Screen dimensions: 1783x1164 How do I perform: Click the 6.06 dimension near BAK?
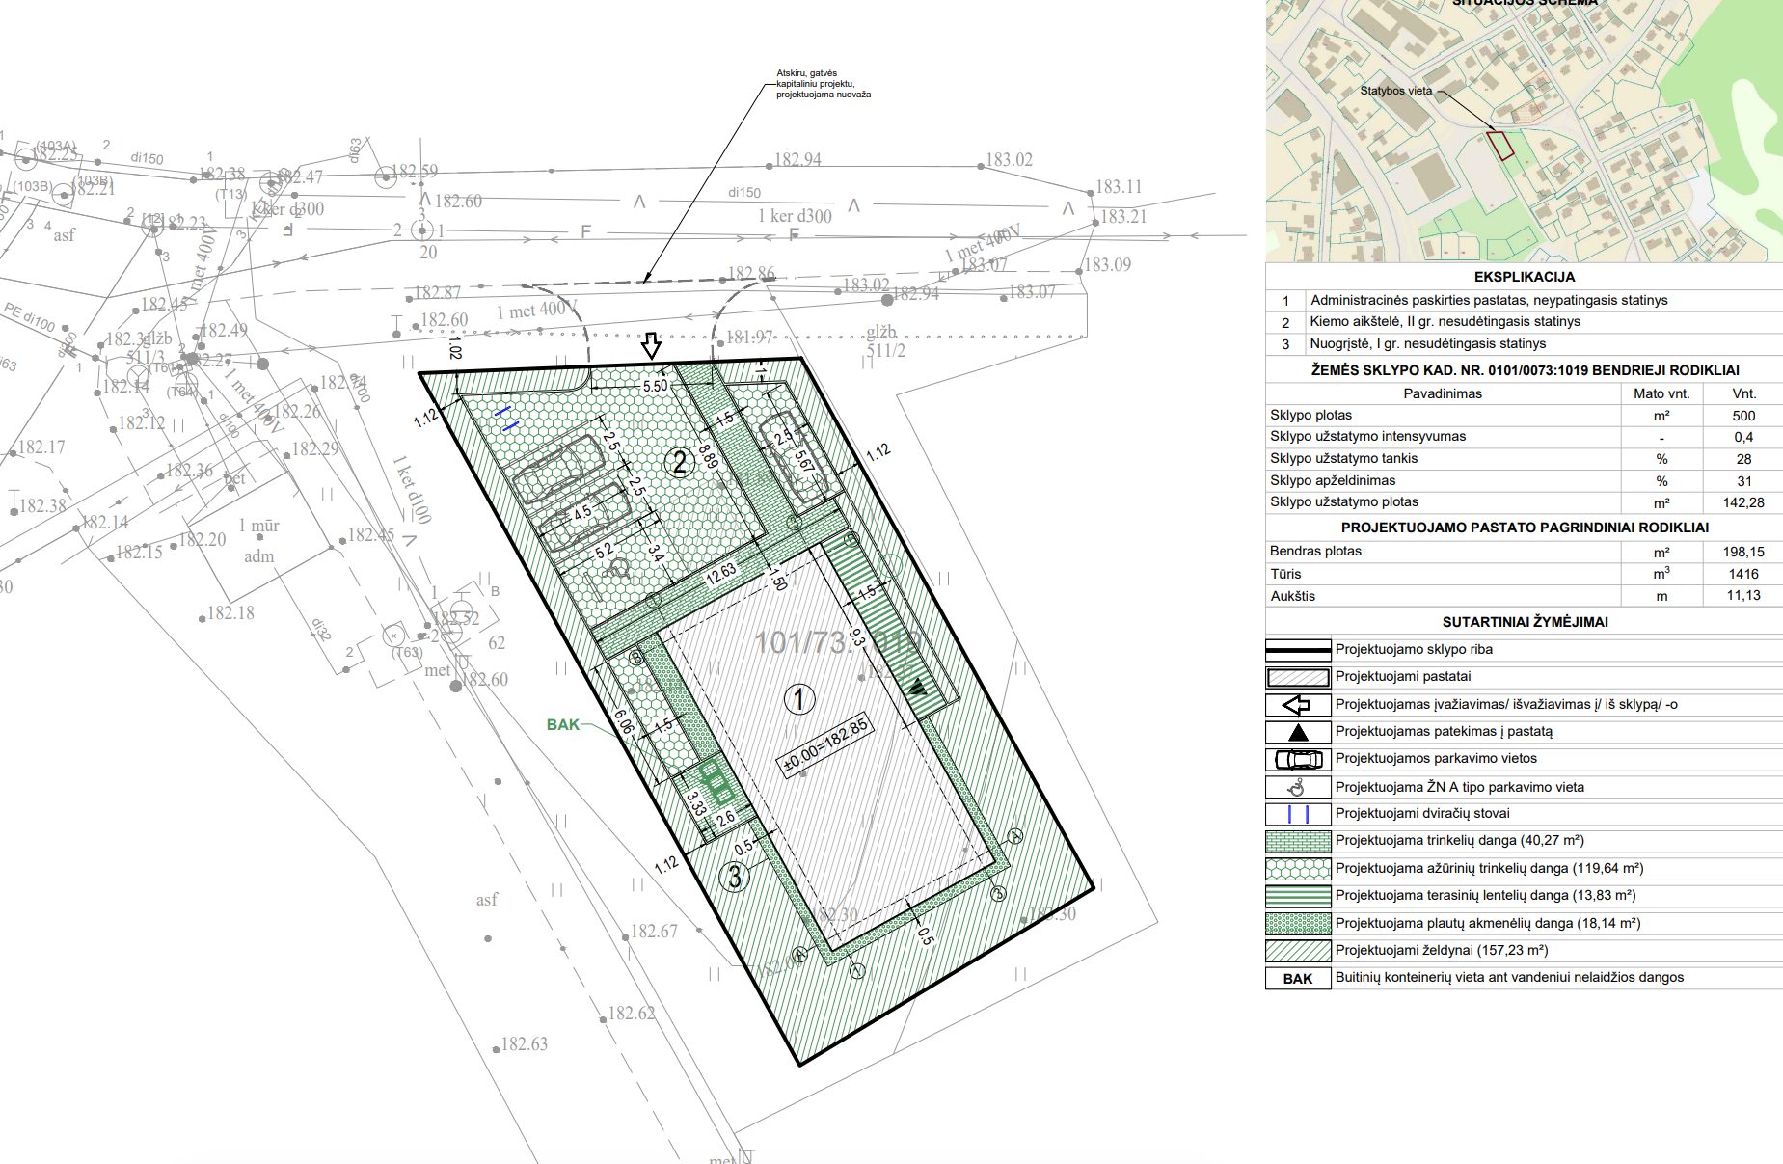tap(623, 722)
